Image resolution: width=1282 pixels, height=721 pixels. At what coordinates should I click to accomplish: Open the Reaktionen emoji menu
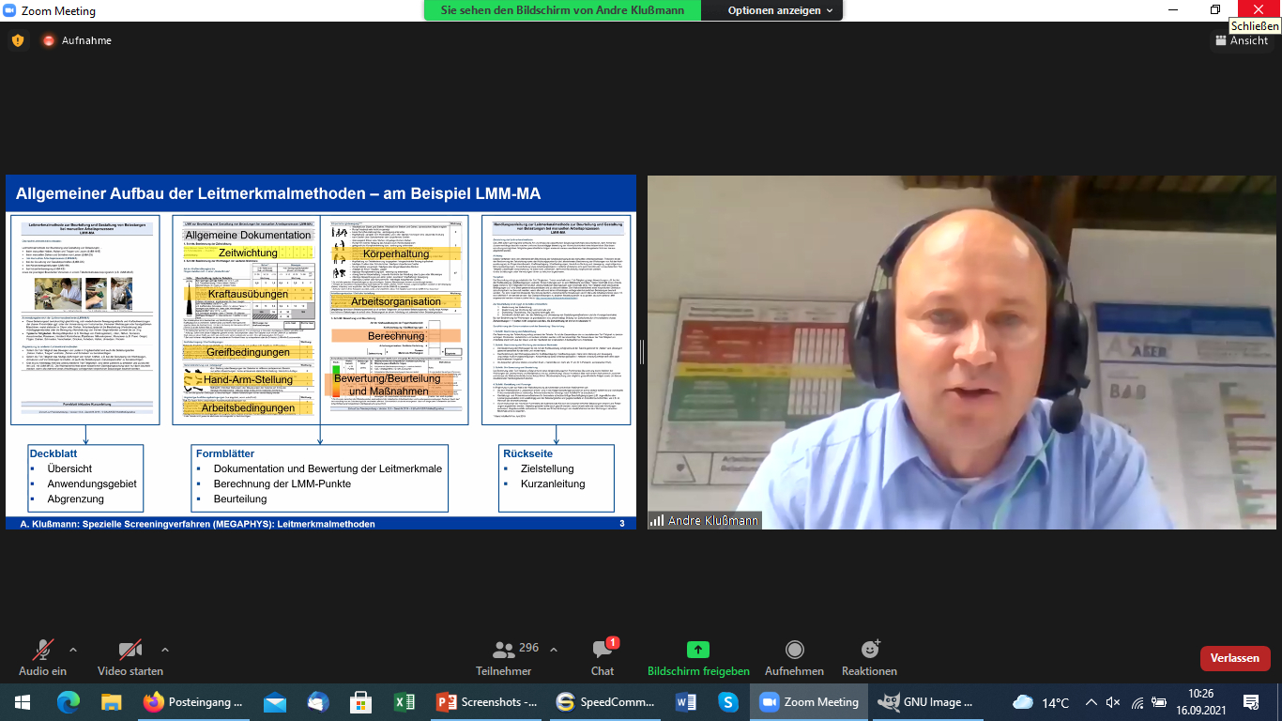tap(869, 650)
